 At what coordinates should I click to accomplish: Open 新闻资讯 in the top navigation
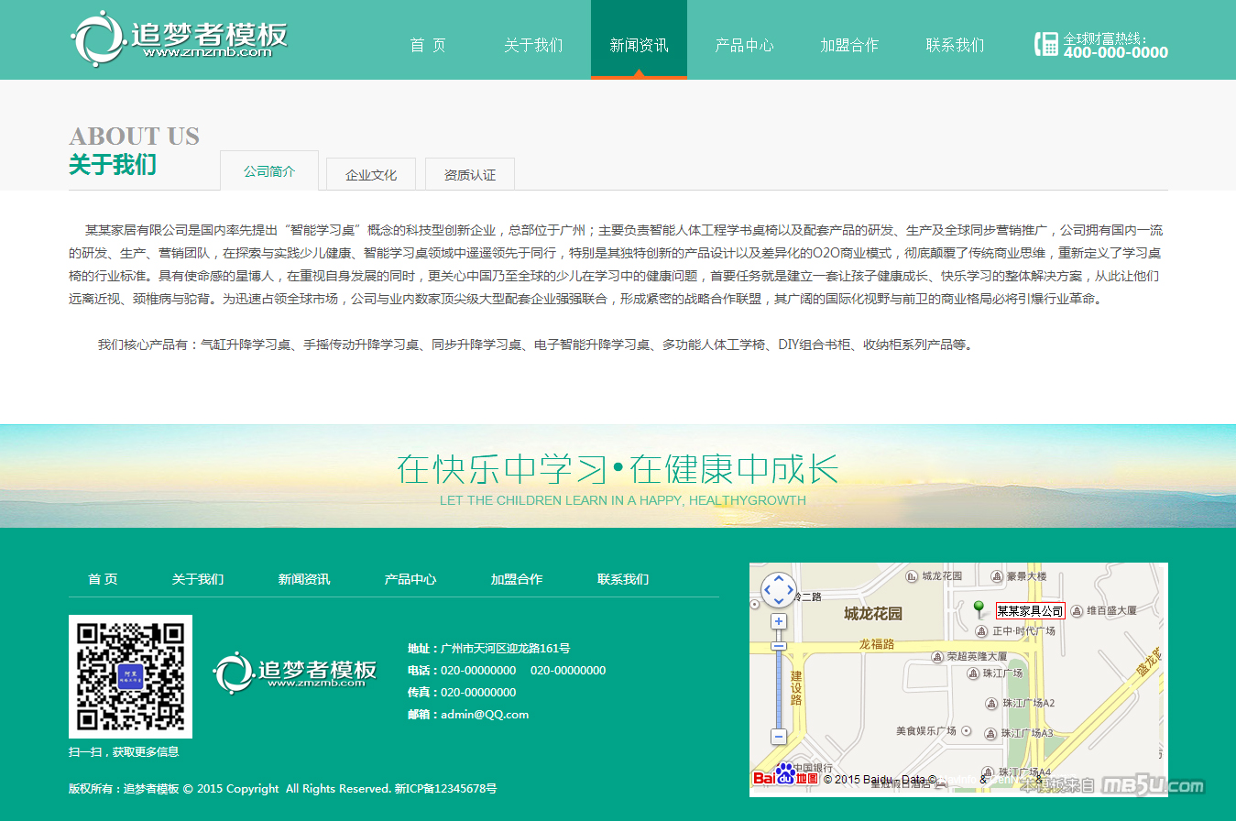point(639,45)
